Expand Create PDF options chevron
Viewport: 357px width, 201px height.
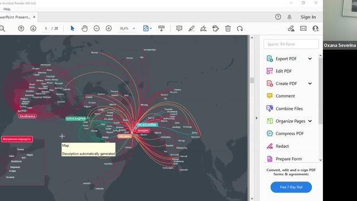point(310,84)
